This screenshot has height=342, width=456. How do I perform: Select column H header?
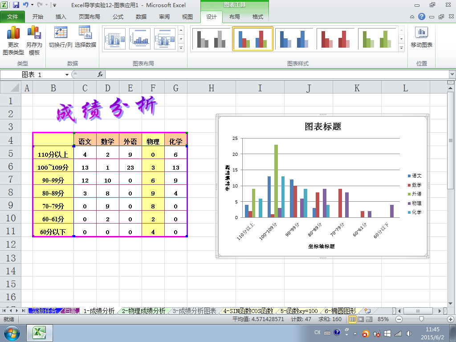(x=212, y=88)
